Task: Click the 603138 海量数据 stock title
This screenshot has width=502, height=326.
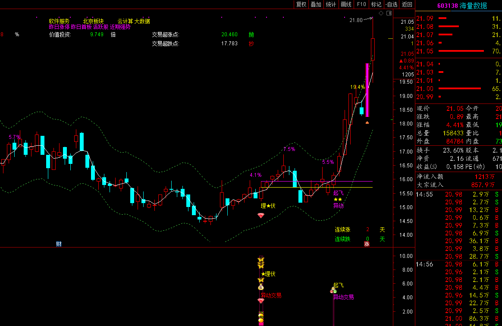Action: tap(462, 6)
